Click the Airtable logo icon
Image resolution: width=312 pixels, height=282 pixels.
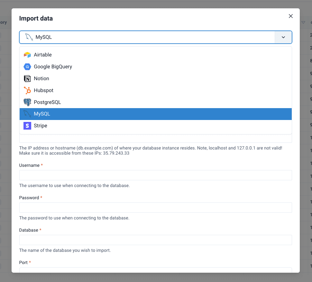coord(27,55)
